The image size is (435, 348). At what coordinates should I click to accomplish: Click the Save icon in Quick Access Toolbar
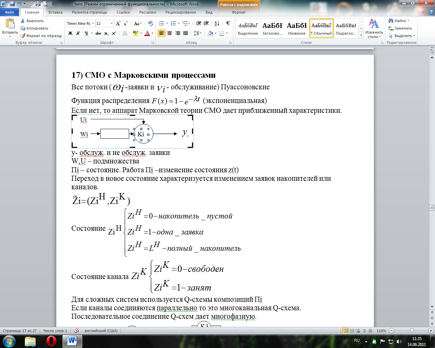12,4
